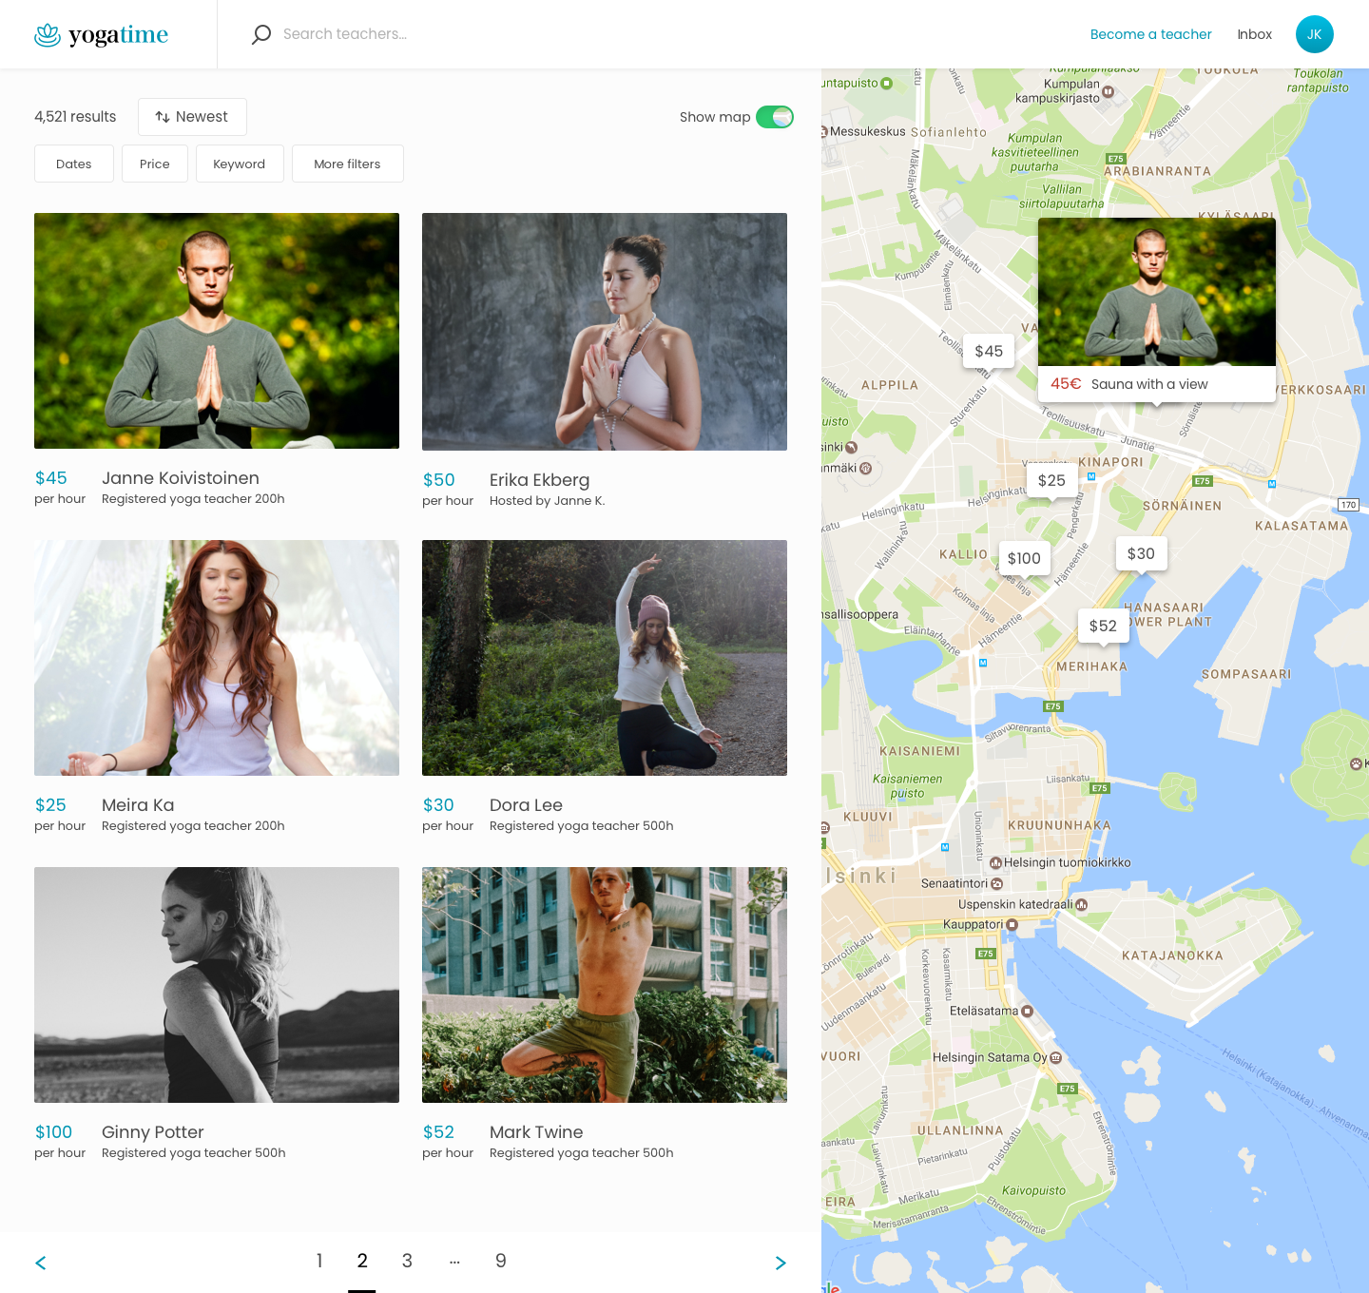The width and height of the screenshot is (1369, 1293).
Task: Open the Dates filter
Action: 73,164
